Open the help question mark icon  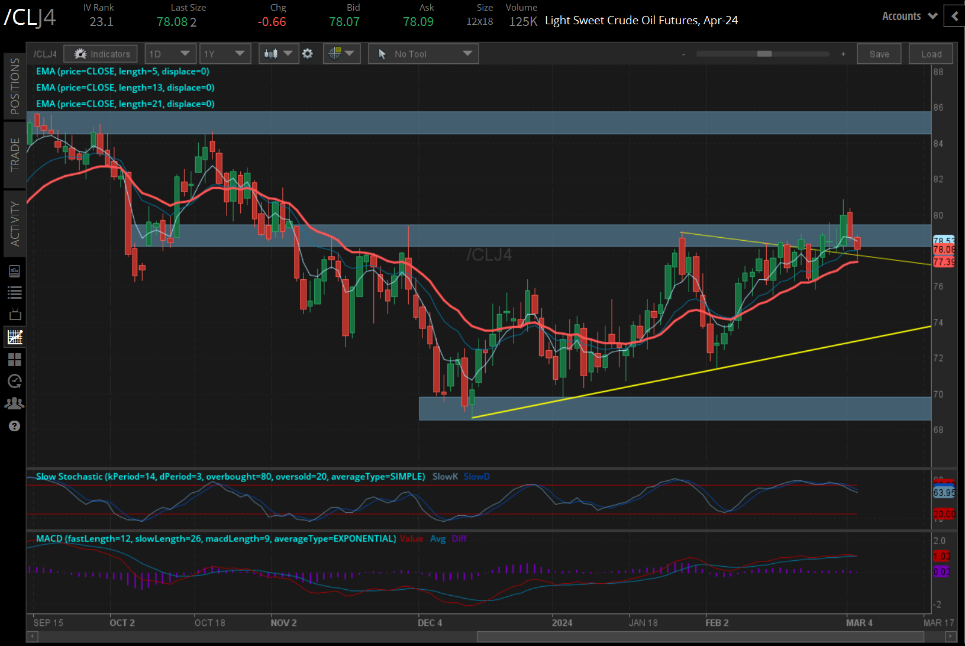click(x=15, y=426)
